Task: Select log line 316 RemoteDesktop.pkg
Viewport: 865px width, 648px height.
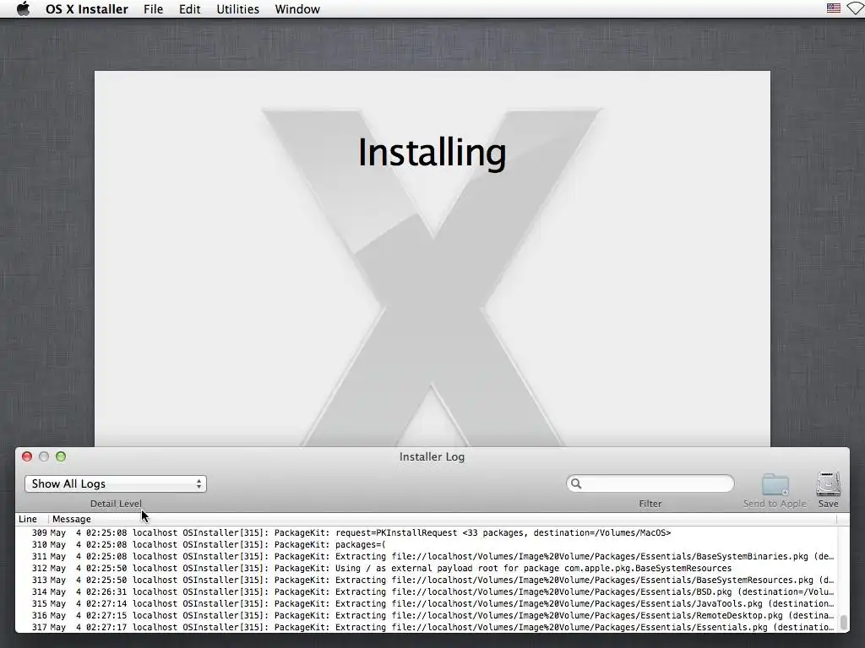Action: point(426,615)
